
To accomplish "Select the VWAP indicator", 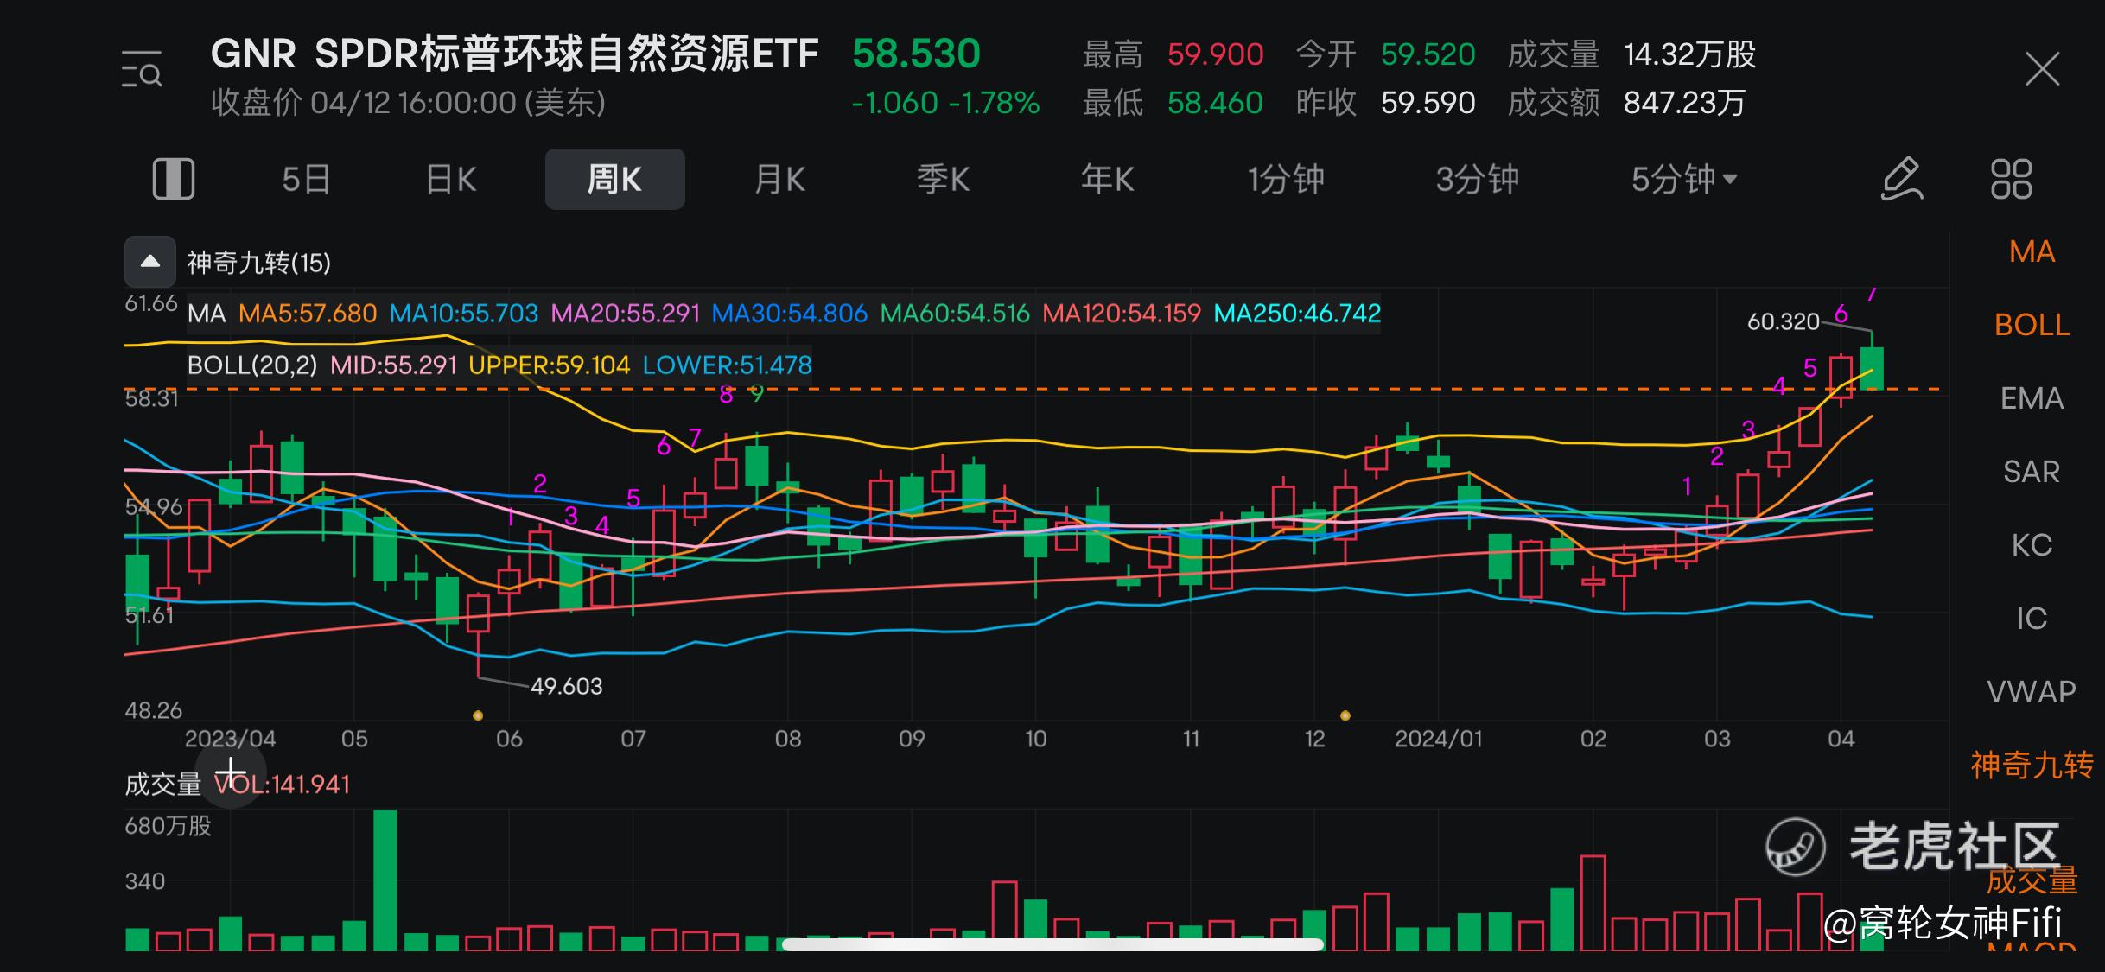I will pyautogui.click(x=2032, y=692).
